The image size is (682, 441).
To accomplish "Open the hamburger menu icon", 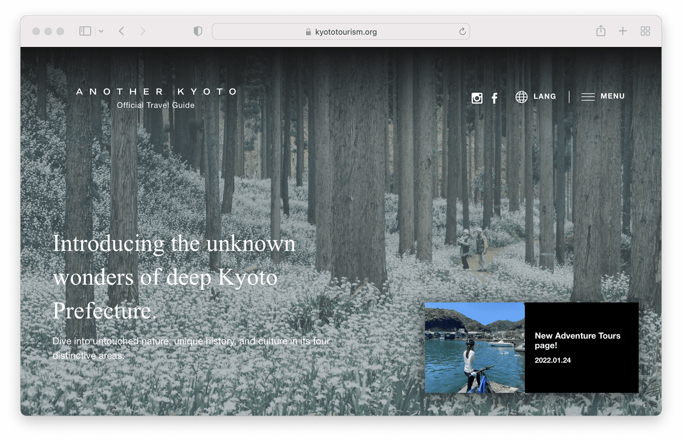I will pyautogui.click(x=588, y=97).
